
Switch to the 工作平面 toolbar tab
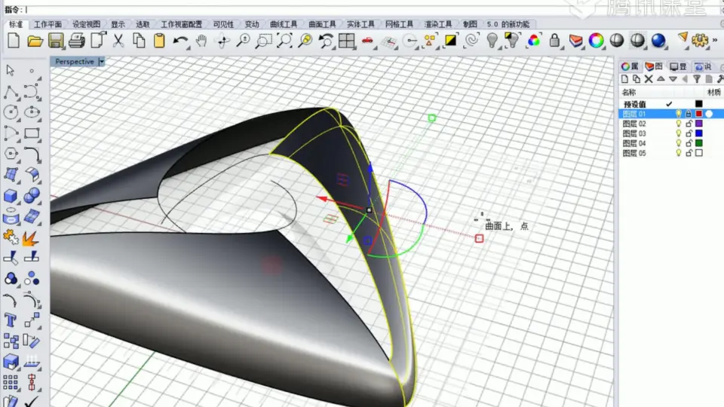point(48,24)
